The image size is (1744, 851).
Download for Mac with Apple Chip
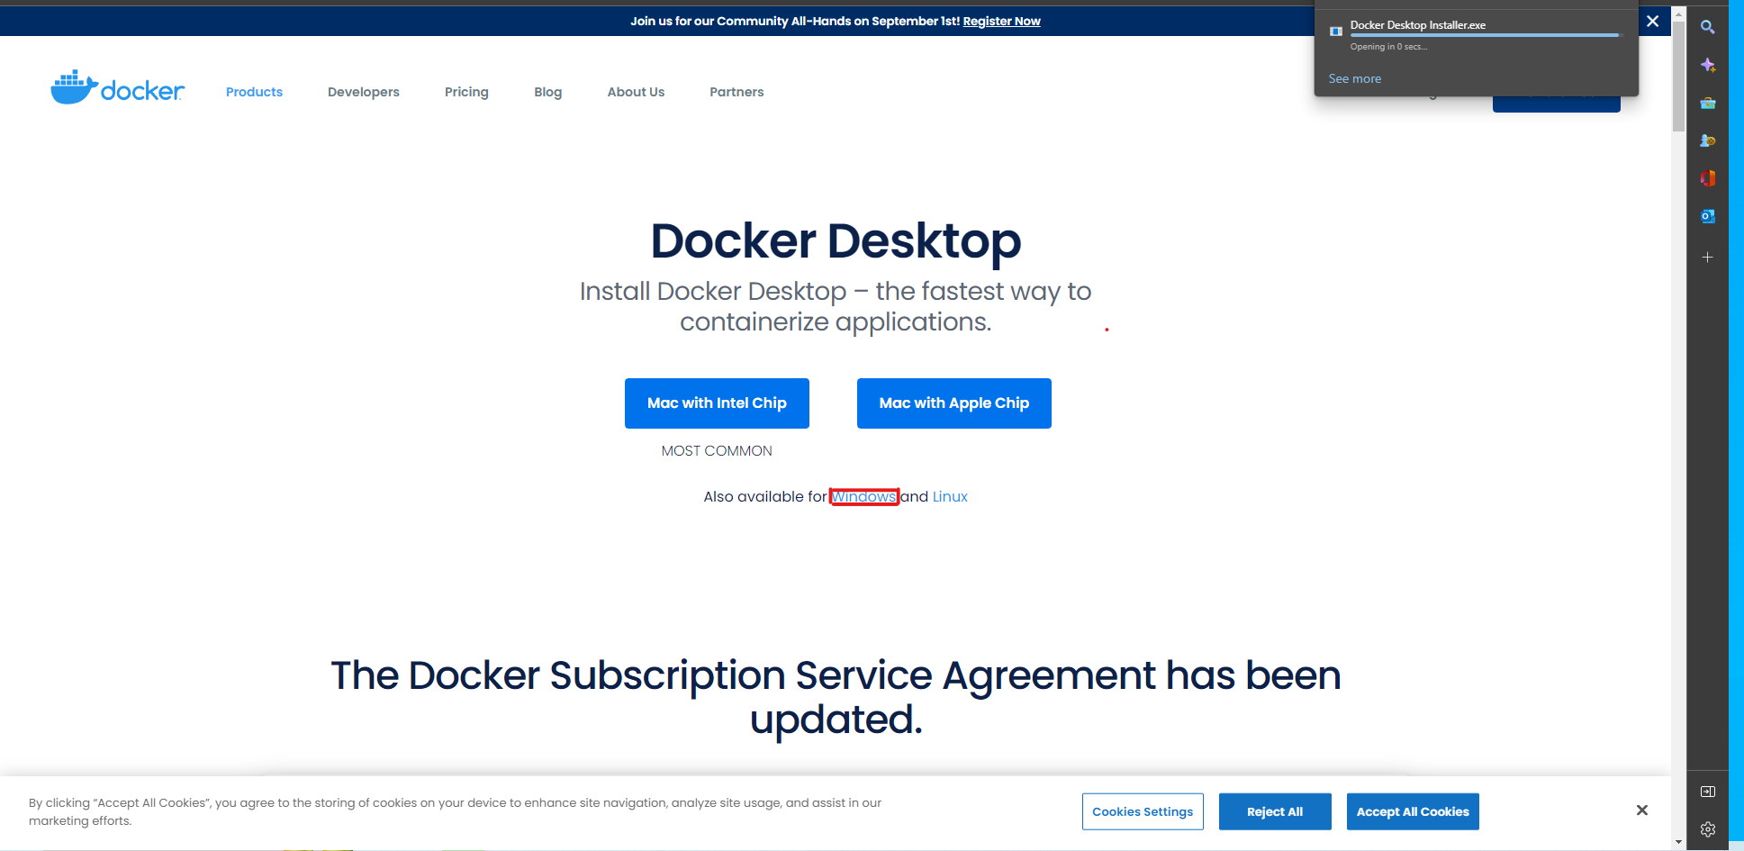953,403
